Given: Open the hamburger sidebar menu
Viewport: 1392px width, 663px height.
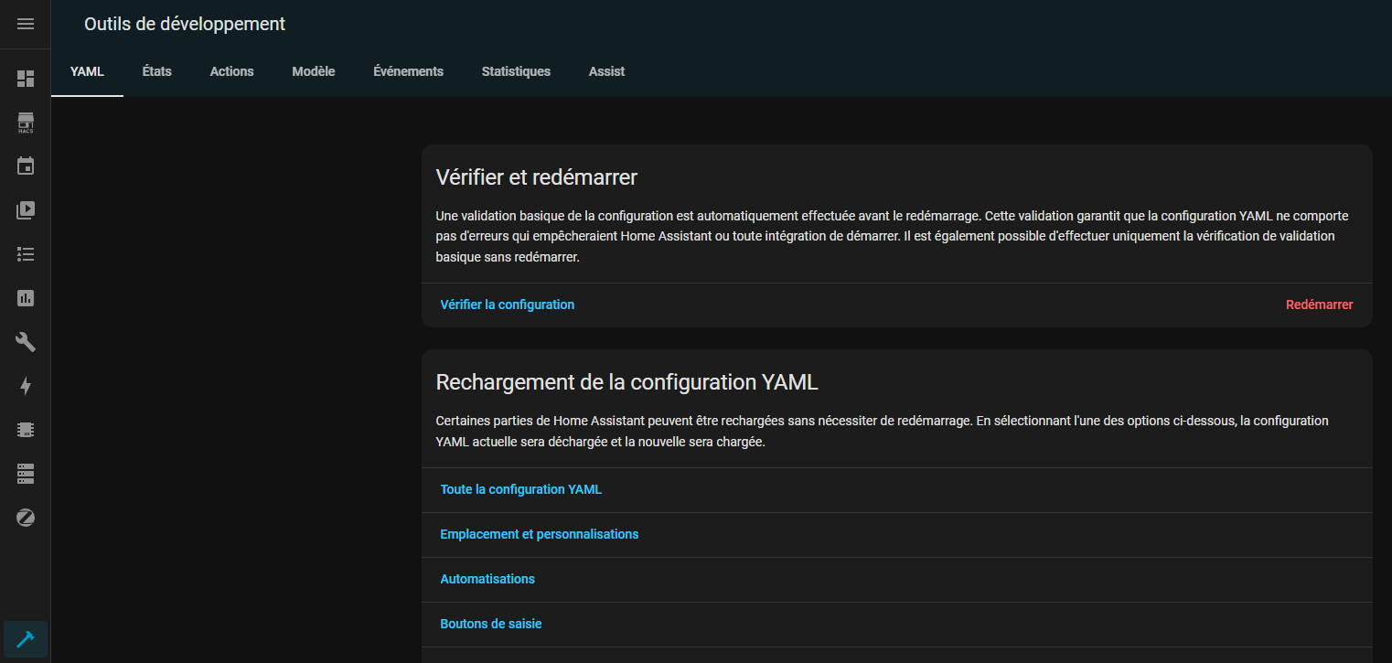Looking at the screenshot, I should (x=26, y=24).
